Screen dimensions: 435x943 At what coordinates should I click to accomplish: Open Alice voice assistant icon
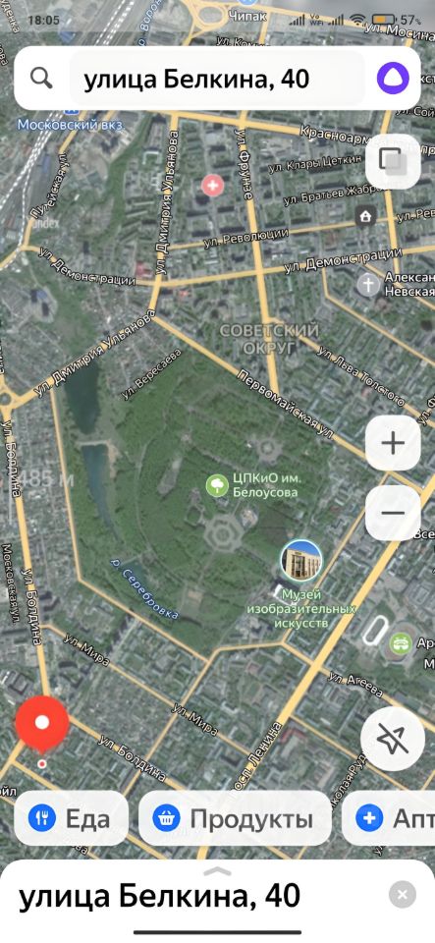pyautogui.click(x=393, y=79)
